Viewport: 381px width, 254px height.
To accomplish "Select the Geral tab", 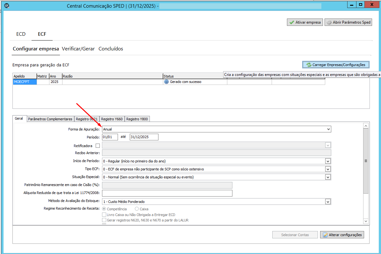I will 19,118.
